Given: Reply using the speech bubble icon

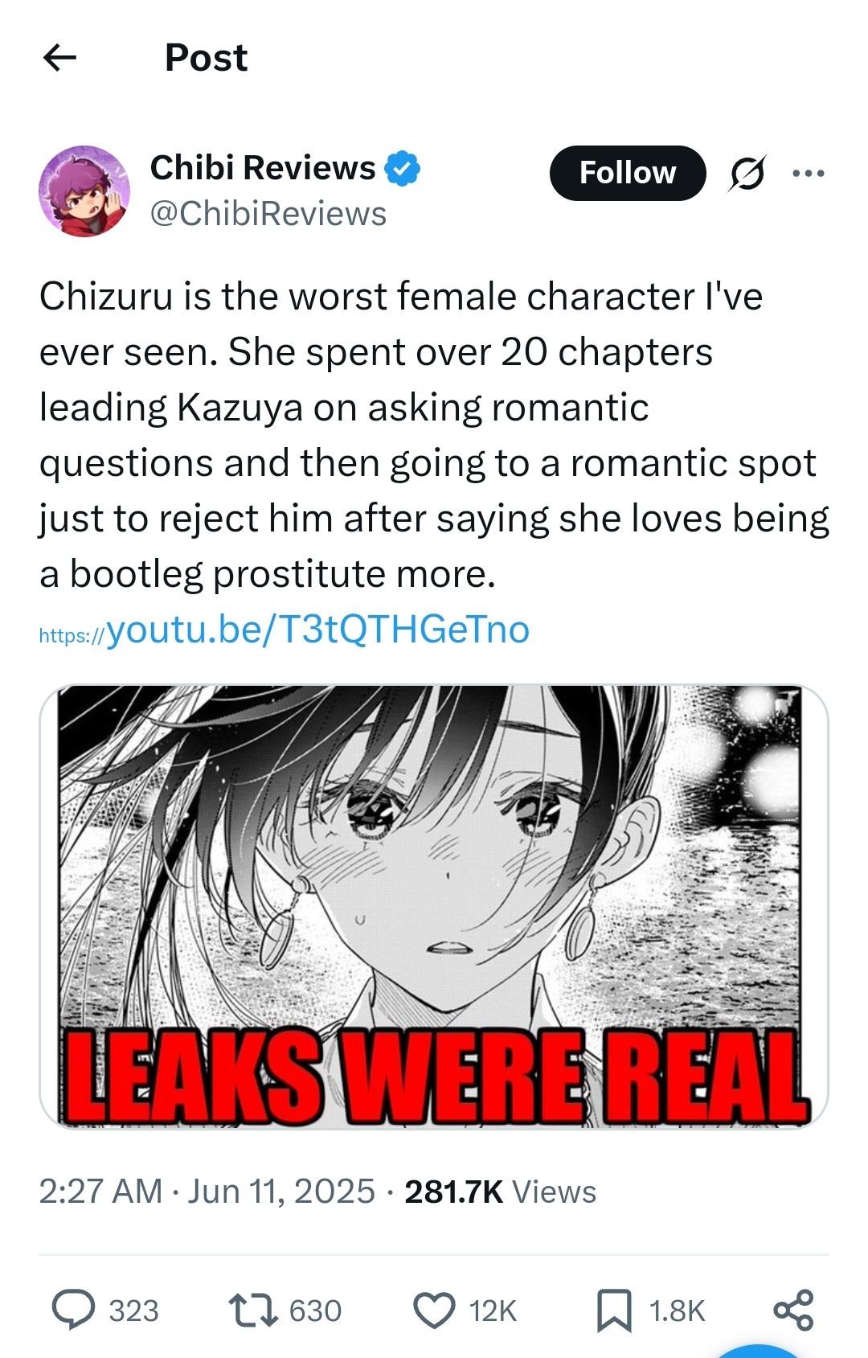Looking at the screenshot, I should click(73, 1310).
